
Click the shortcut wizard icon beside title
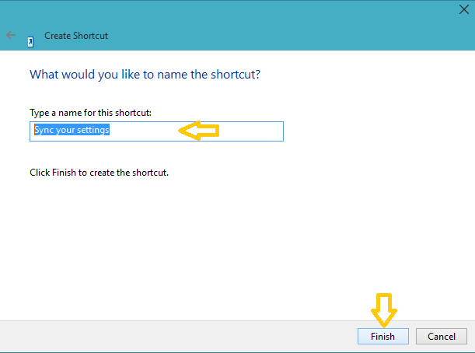[x=30, y=42]
